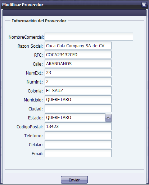Click the Calle field containing ARANDANOS

[78, 63]
